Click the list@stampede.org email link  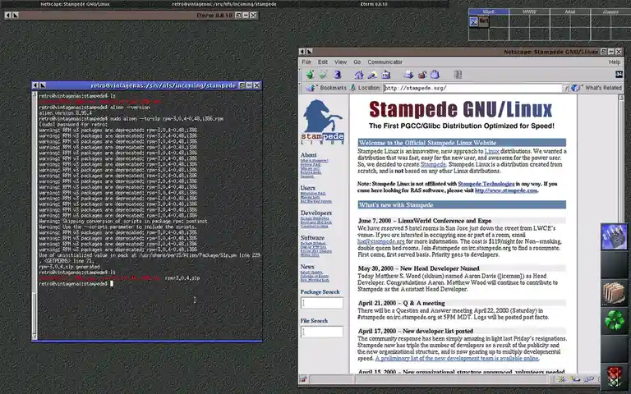point(380,241)
